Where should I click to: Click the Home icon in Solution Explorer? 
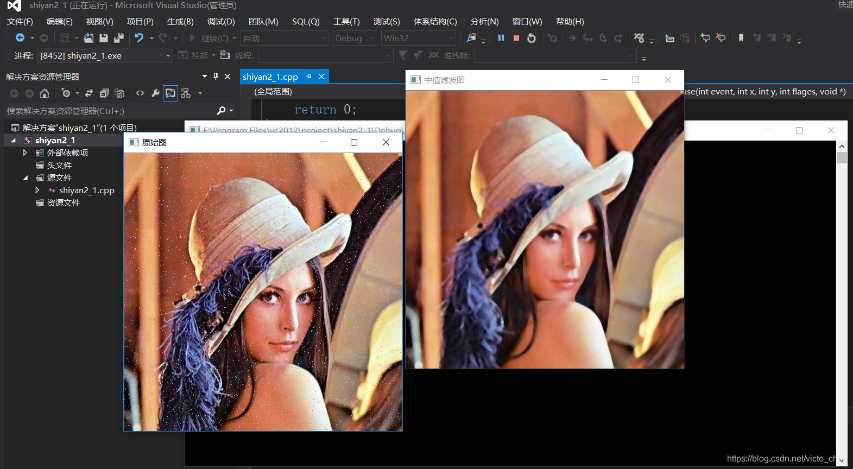45,93
